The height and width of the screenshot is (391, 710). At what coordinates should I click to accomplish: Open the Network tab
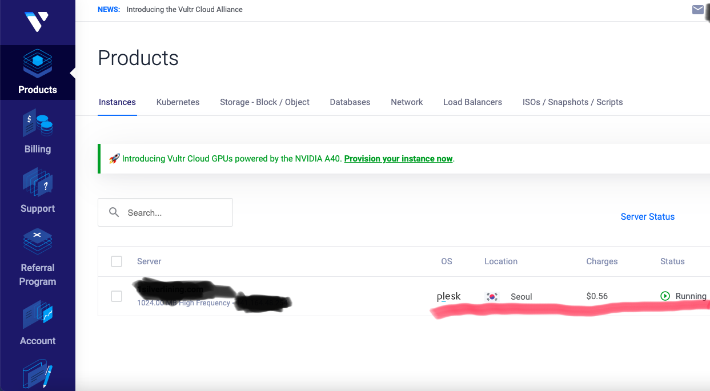[407, 102]
